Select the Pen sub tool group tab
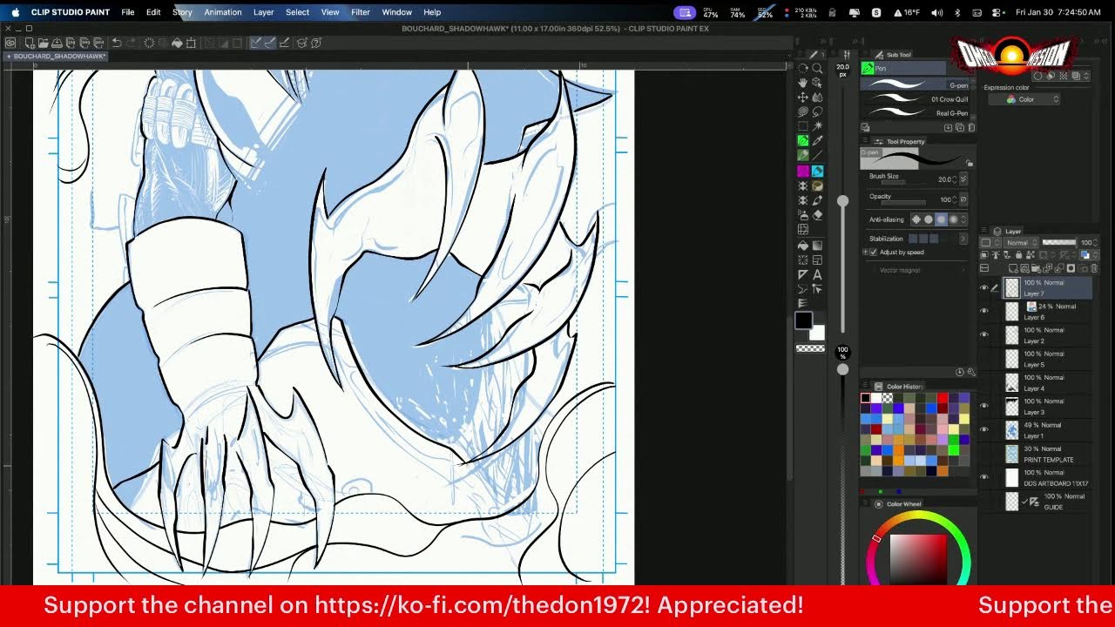Image resolution: width=1115 pixels, height=627 pixels. [902, 68]
